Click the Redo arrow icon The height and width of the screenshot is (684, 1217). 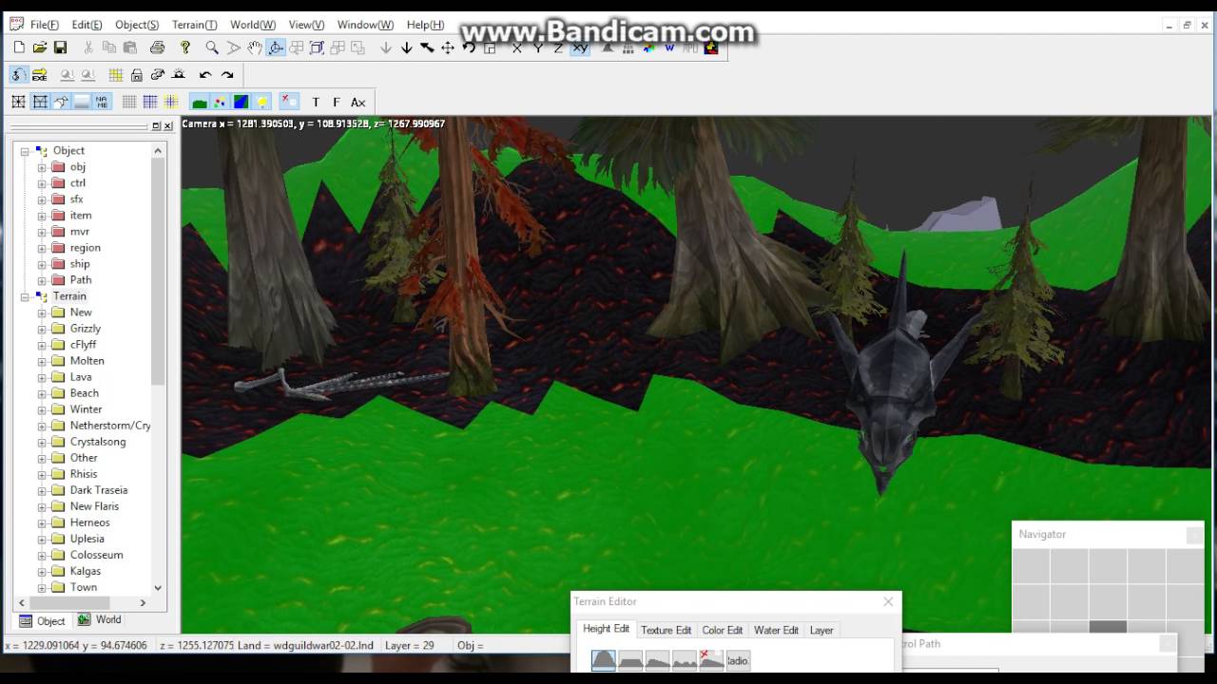(227, 75)
